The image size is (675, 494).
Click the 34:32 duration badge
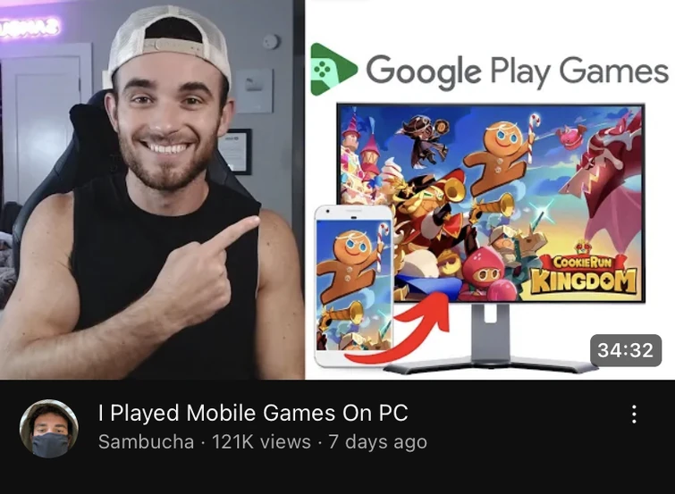(x=626, y=350)
